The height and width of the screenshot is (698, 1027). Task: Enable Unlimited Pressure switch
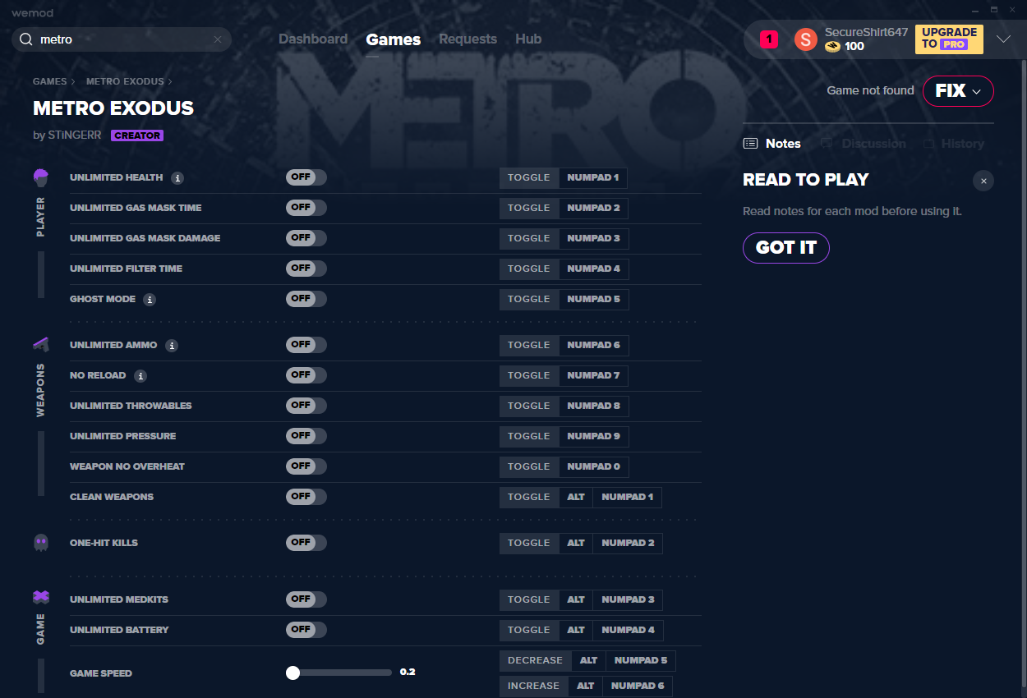(x=306, y=436)
